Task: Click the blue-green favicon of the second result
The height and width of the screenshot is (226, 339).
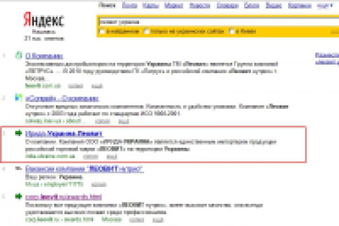Action: pyautogui.click(x=18, y=97)
